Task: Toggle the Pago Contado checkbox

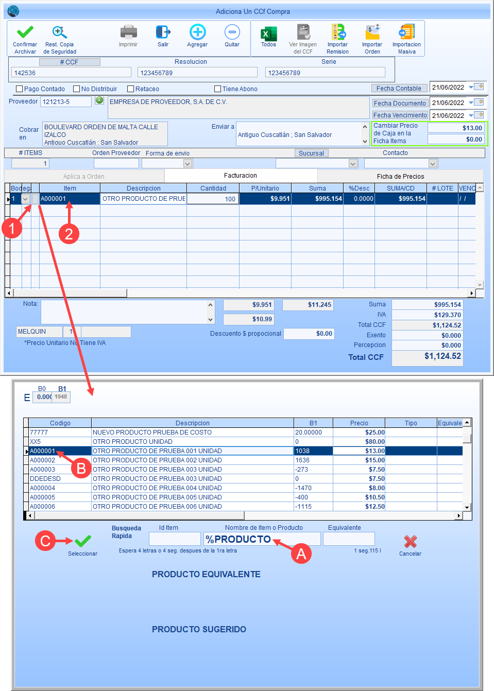Action: coord(20,89)
